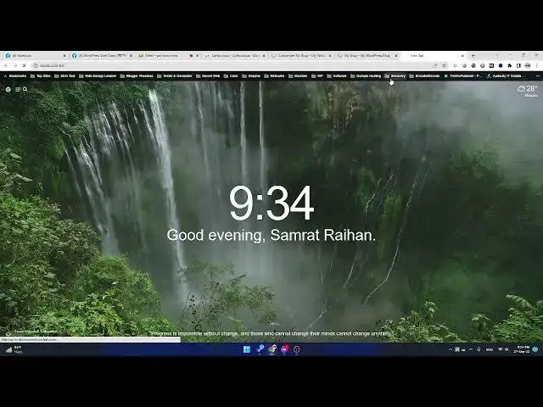Stop loading the page

(25, 65)
